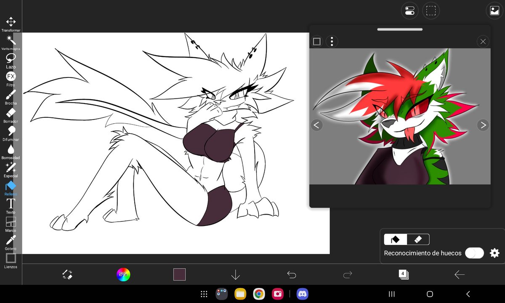Open the Lienzos gallery
This screenshot has width=505, height=303.
click(11, 258)
